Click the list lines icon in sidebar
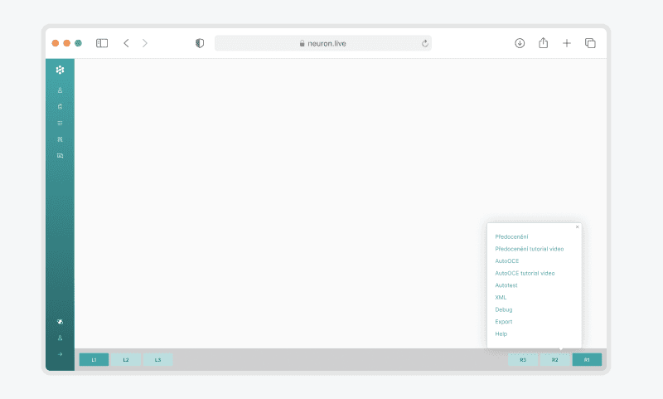The width and height of the screenshot is (663, 399). pyautogui.click(x=60, y=123)
